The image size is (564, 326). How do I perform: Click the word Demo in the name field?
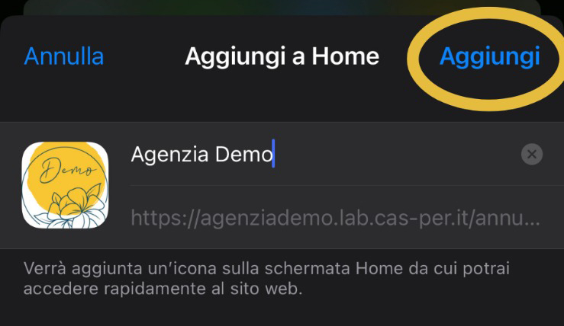(x=244, y=155)
